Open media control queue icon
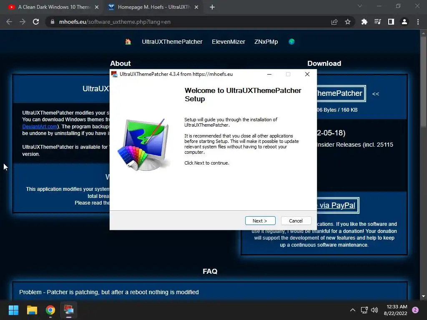 point(377,22)
